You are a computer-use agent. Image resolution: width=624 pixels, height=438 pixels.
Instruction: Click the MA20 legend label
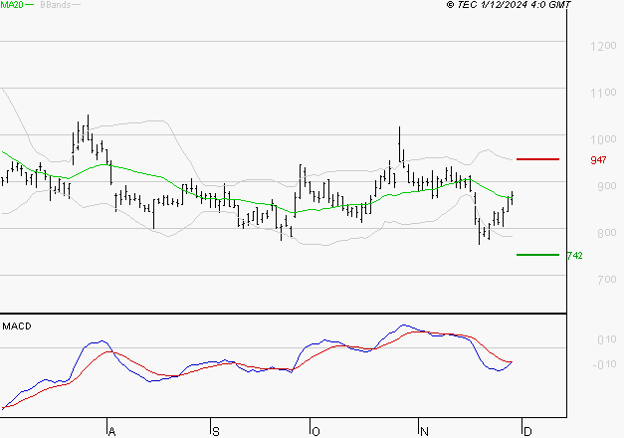(x=12, y=5)
